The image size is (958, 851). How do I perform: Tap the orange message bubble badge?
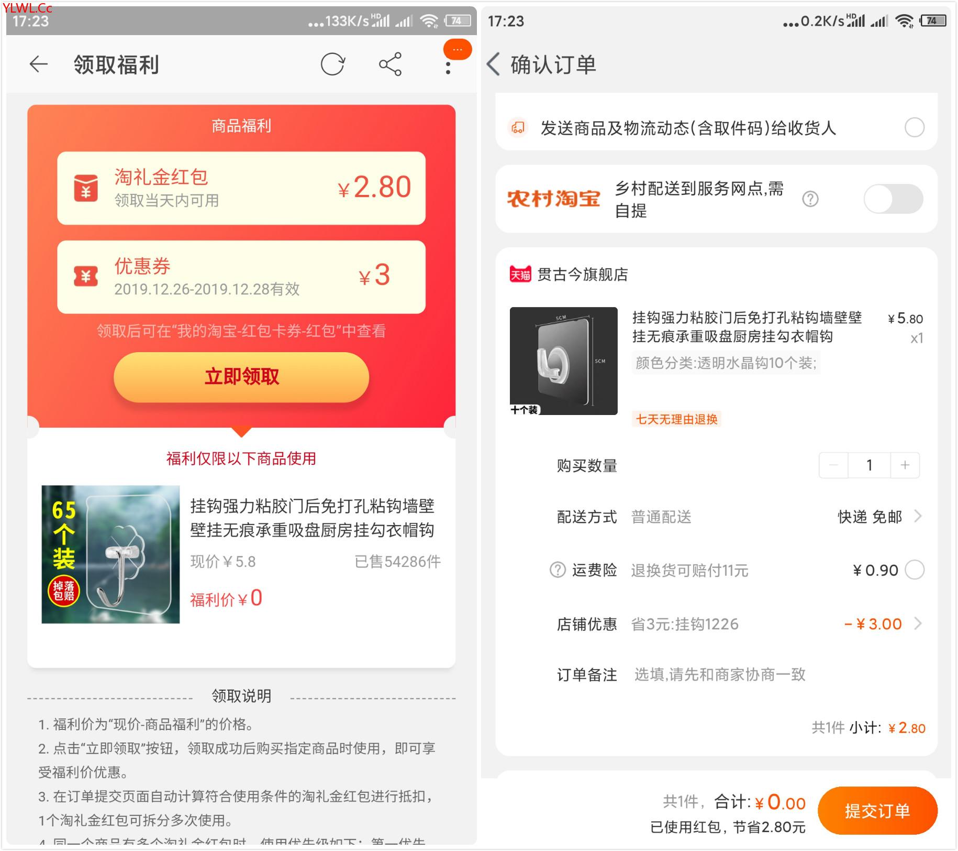coord(458,50)
